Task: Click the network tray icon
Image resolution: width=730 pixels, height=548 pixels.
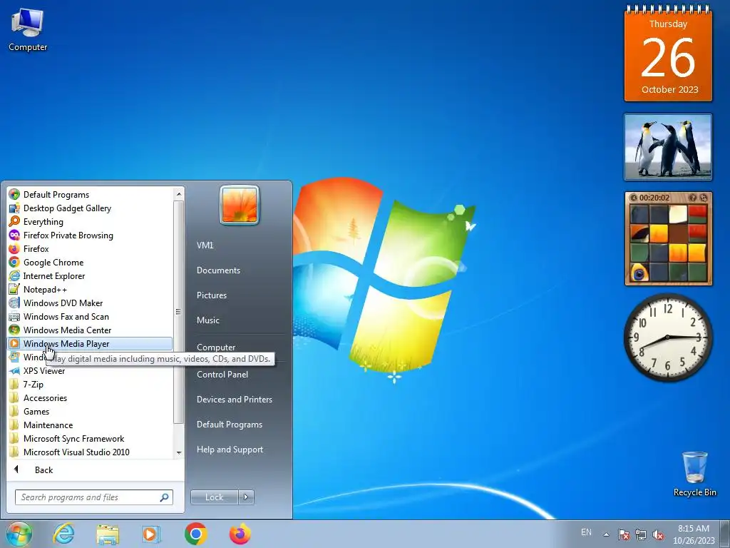Action: click(641, 534)
